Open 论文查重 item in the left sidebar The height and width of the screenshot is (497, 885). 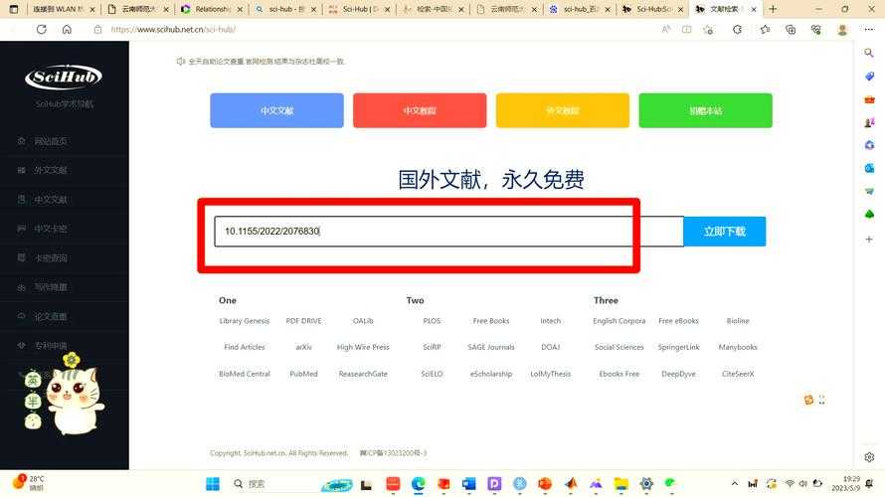[51, 316]
